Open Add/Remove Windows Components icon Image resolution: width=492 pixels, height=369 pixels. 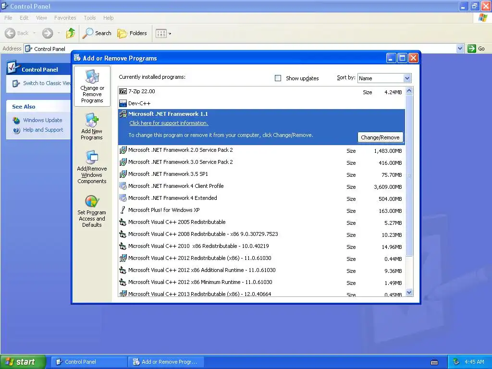click(92, 167)
